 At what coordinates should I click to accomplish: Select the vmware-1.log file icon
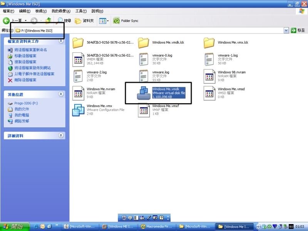pyautogui.click(x=209, y=59)
